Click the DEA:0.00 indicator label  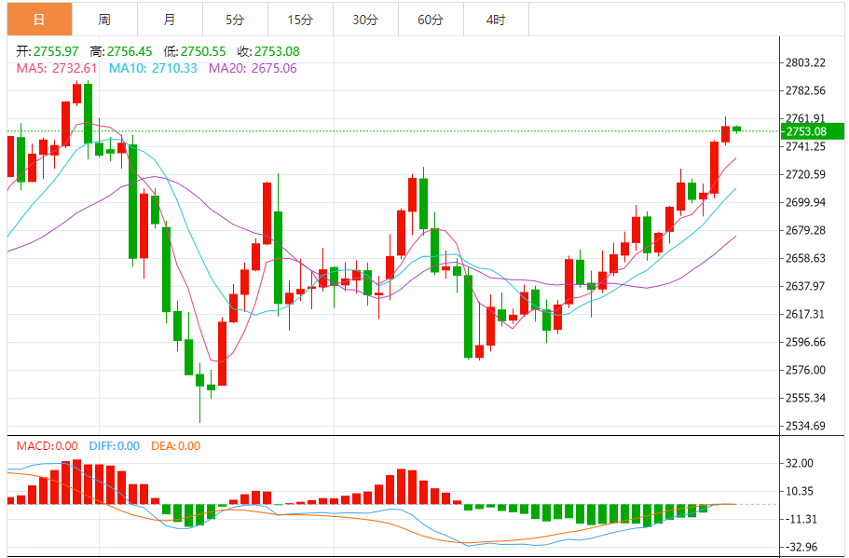tap(175, 446)
